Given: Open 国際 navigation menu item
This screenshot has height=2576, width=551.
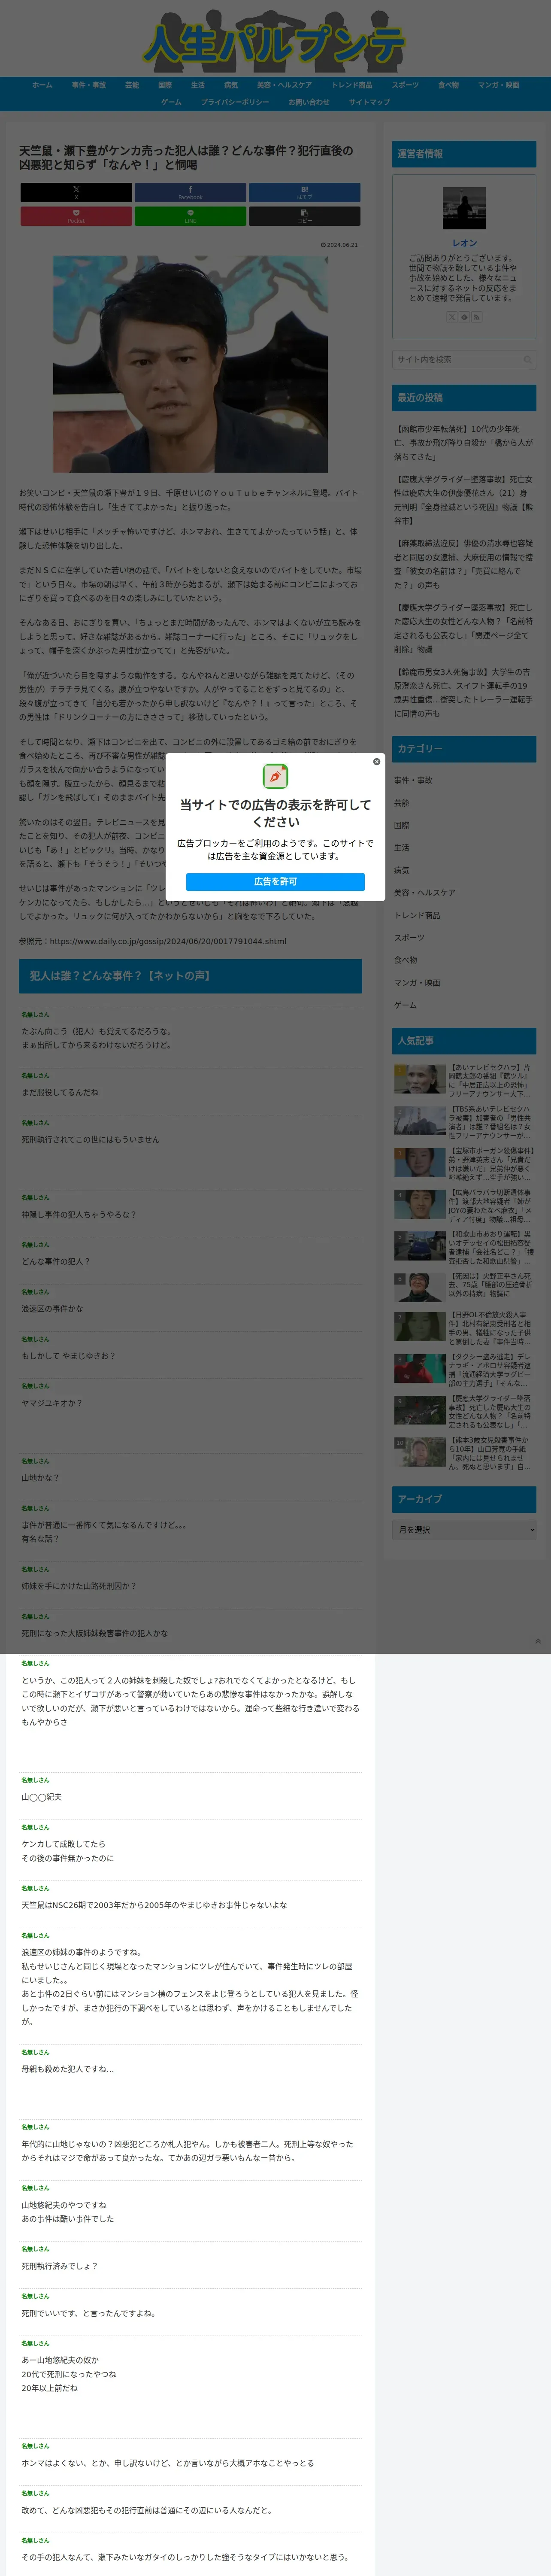Looking at the screenshot, I should pos(165,85).
